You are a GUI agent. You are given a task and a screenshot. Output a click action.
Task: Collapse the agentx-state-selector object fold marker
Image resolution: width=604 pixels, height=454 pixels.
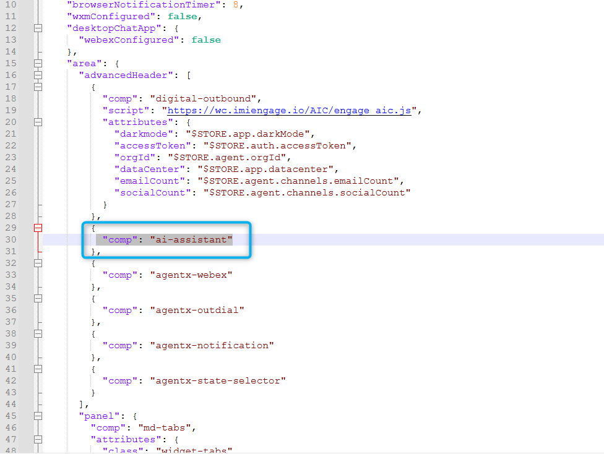[38, 369]
